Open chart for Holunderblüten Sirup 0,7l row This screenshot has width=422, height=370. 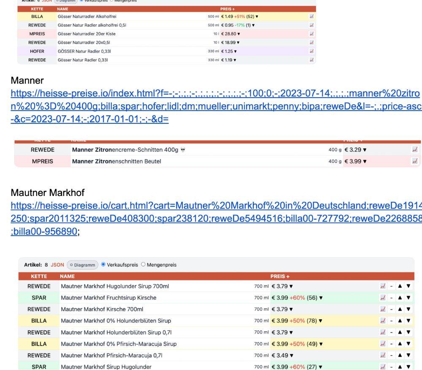click(383, 332)
